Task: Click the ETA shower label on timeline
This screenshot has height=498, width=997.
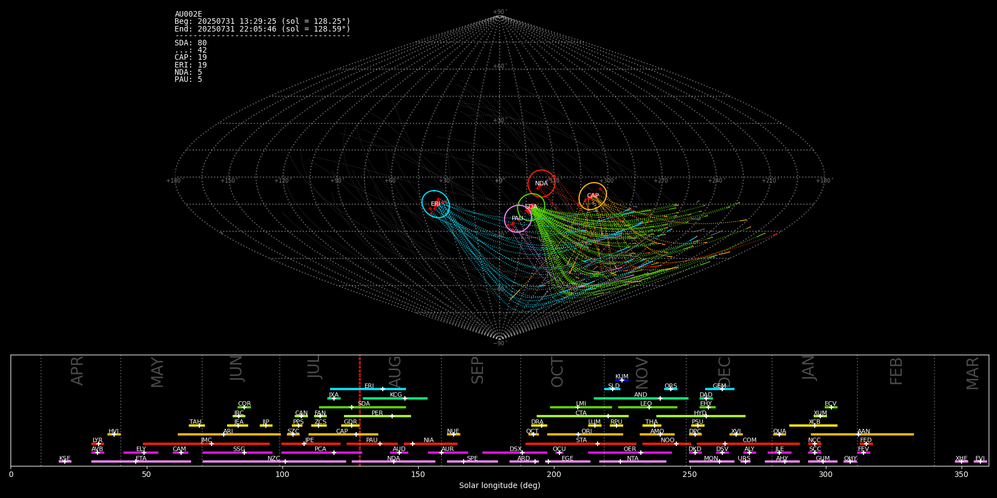Action: (x=141, y=459)
